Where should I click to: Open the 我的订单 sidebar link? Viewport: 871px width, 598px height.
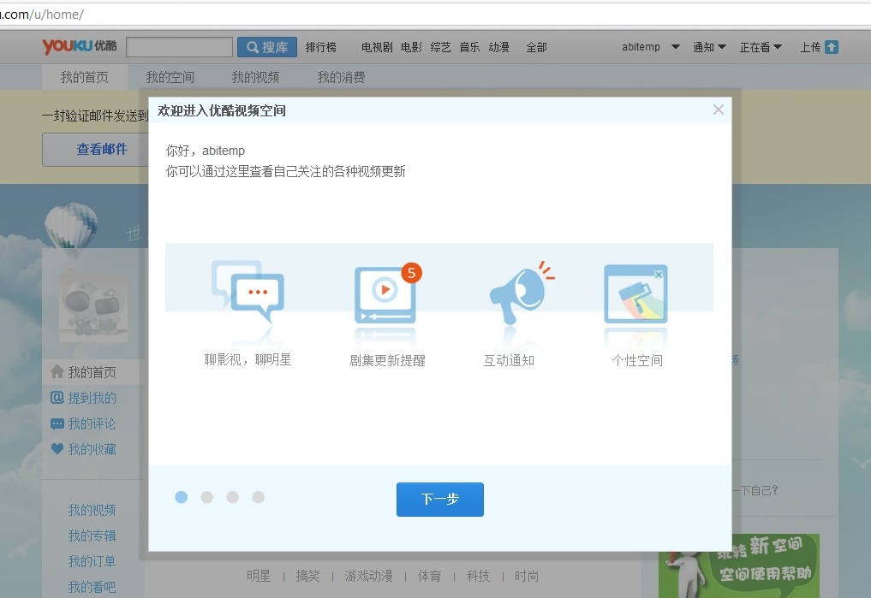(92, 561)
